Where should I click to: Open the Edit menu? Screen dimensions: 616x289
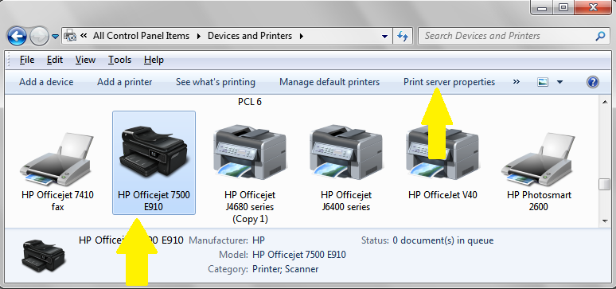pyautogui.click(x=55, y=60)
